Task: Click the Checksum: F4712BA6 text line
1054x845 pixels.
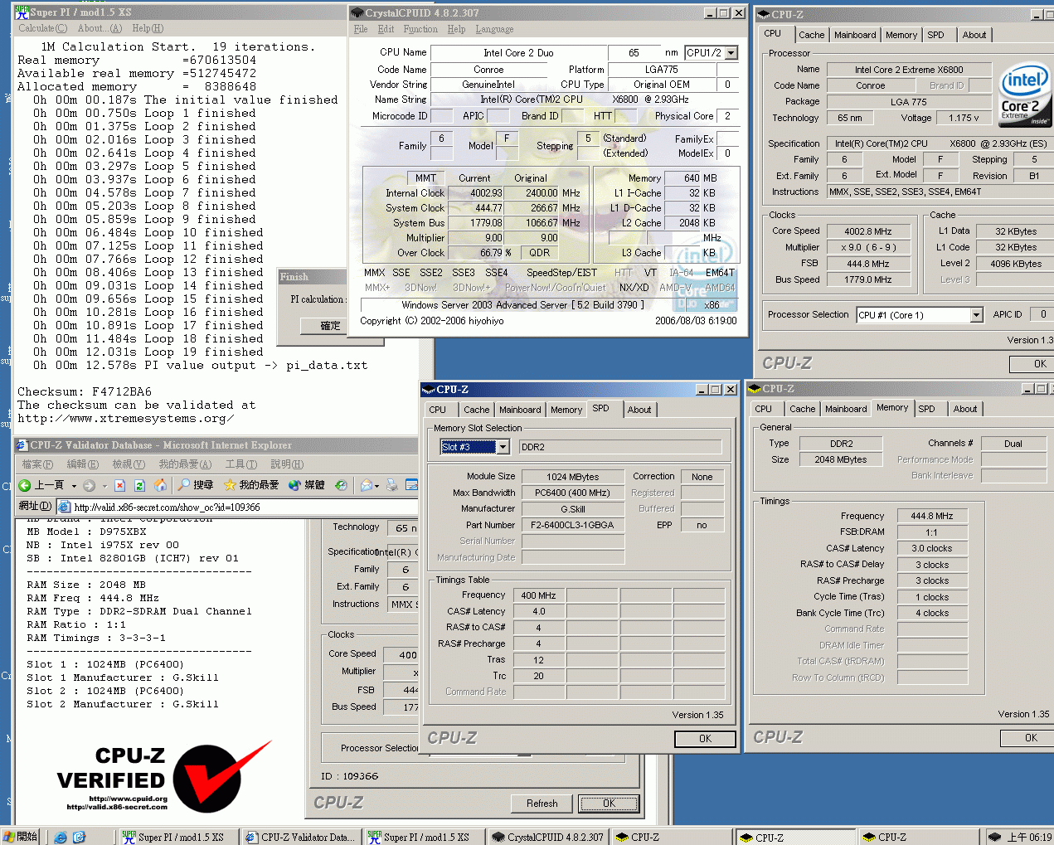Action: (x=85, y=391)
